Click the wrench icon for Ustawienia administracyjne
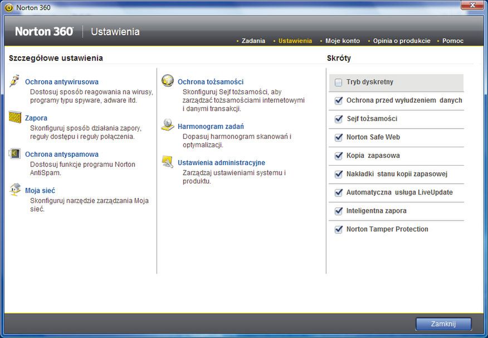The width and height of the screenshot is (488, 338). click(168, 162)
